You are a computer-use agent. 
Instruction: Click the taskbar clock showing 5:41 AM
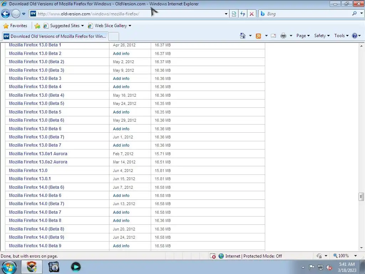(347, 267)
